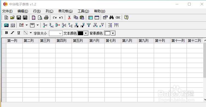Expand the 文本颜色 dropdown arrow
Image resolution: width=206 pixels, height=107 pixels.
click(86, 33)
